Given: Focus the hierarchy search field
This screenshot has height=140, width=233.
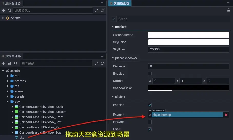Looking at the screenshot, I should click(x=53, y=11).
